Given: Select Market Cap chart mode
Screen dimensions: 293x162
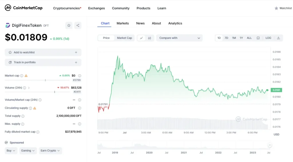Looking at the screenshot, I should 124,38.
